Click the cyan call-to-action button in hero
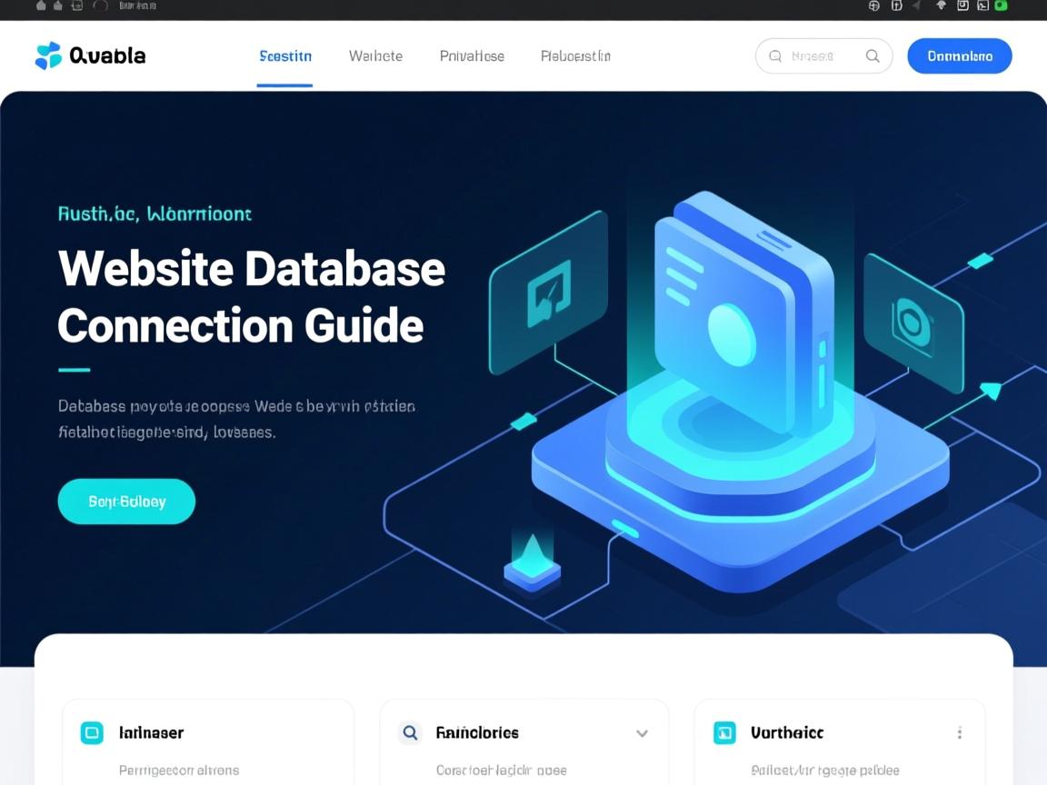This screenshot has height=785, width=1047. 126,502
